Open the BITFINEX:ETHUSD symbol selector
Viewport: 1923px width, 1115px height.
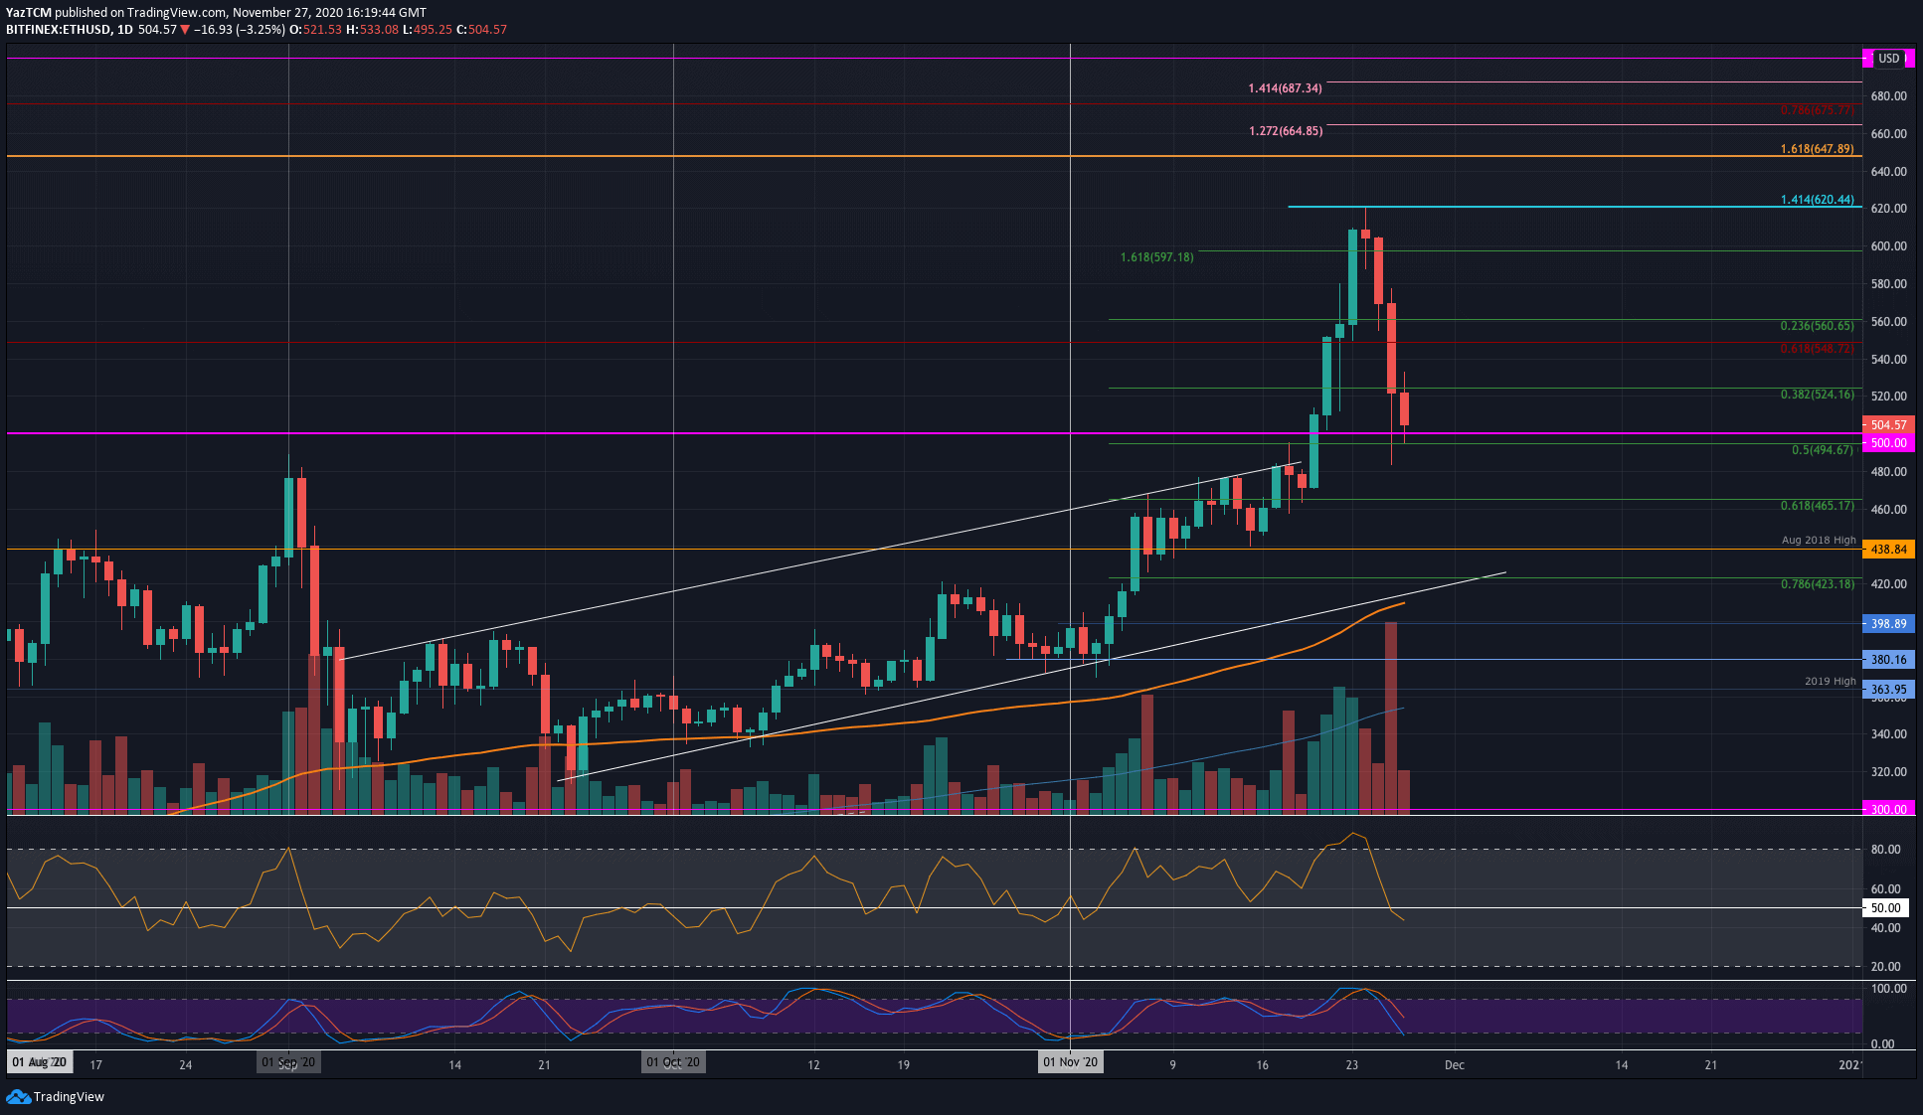pos(60,30)
